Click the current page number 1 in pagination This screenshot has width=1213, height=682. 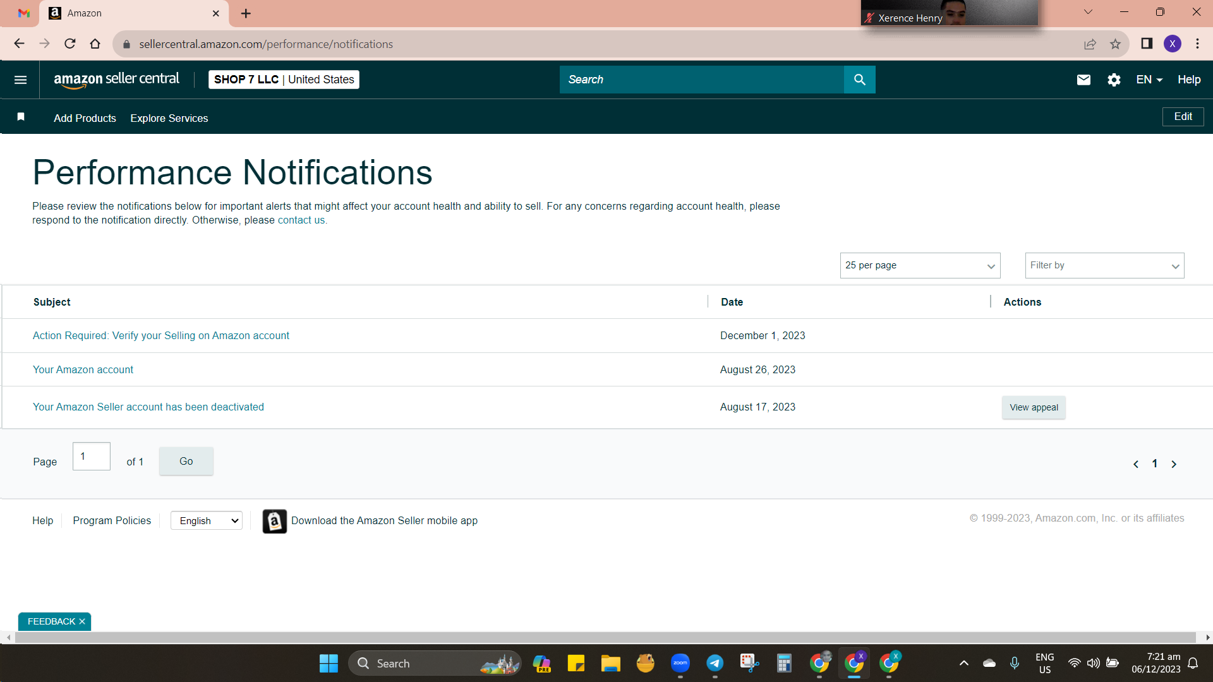pyautogui.click(x=1155, y=464)
